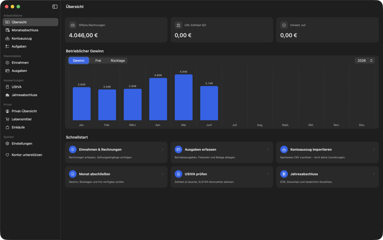
Task: Go to Einnahmen master data
Action: 30,62
